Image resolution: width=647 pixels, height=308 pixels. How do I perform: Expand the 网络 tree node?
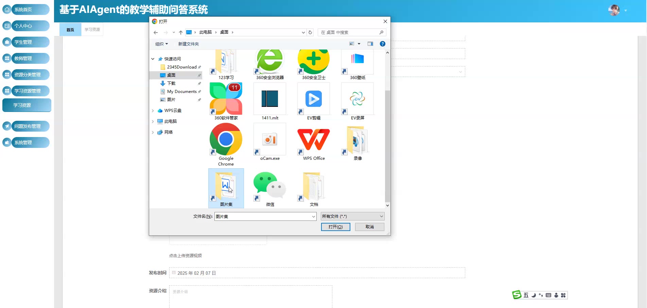[x=153, y=132]
